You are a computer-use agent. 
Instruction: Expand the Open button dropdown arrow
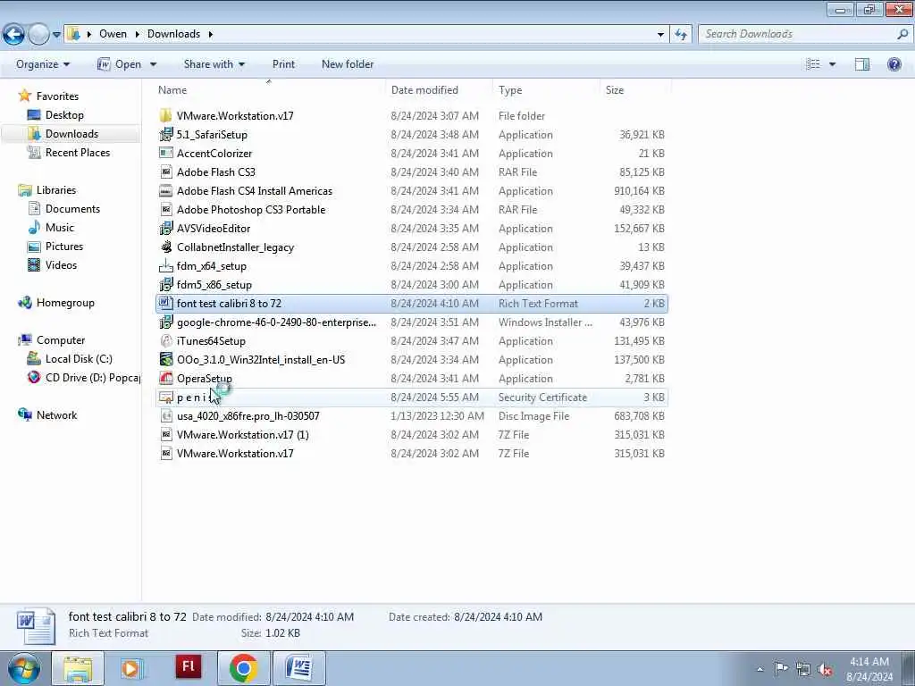click(x=153, y=64)
